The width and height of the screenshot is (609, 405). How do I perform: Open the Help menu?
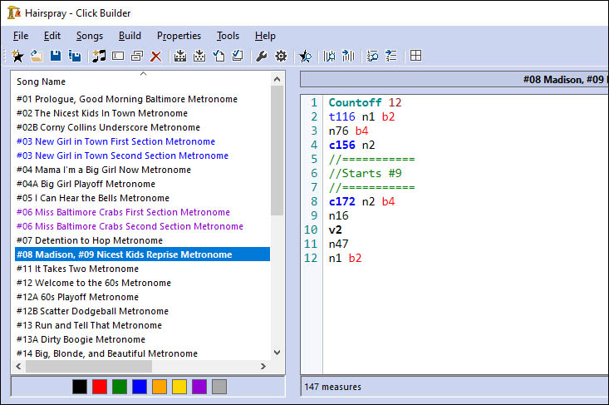click(265, 36)
